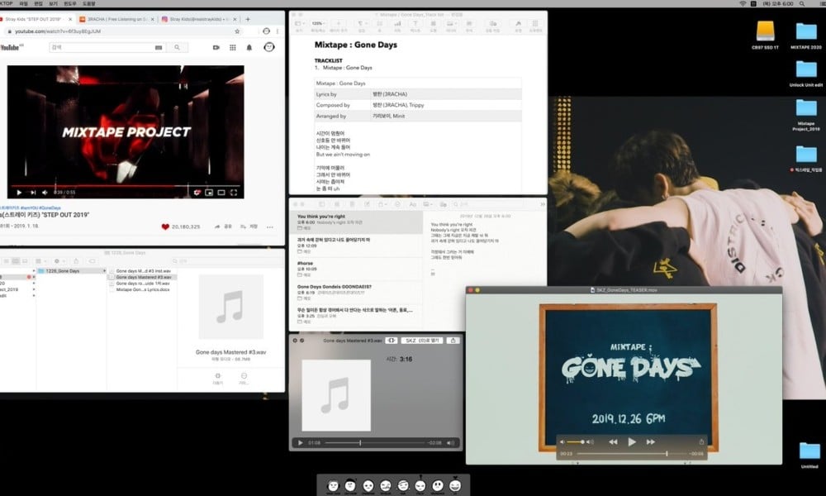Switch Finder to column view
The height and width of the screenshot is (496, 826).
[x=16, y=261]
